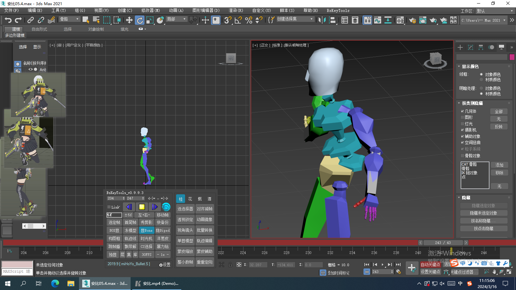Viewport: 516px width, 290px height.
Task: Click the Redo arrow in main toolbar
Action: (18, 20)
